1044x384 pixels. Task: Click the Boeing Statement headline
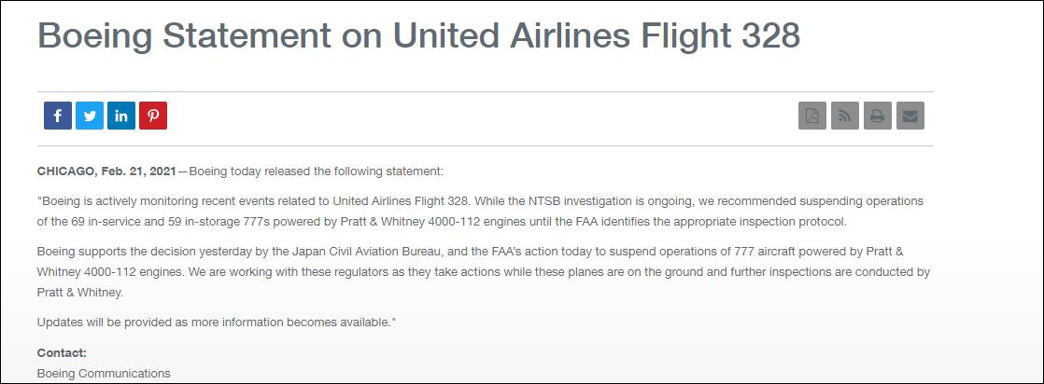(418, 35)
